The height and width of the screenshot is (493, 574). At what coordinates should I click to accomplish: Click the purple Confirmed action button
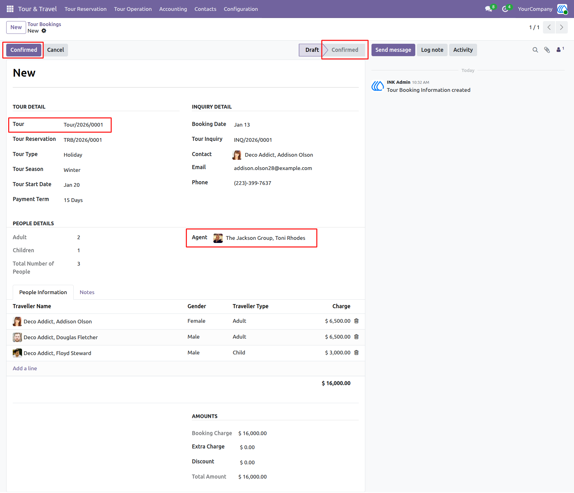pos(24,50)
